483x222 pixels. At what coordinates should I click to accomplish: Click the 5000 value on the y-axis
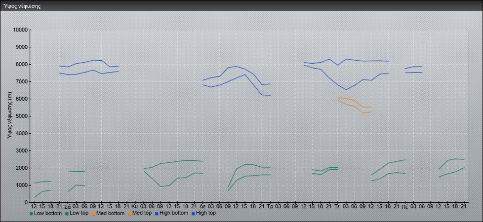22,116
